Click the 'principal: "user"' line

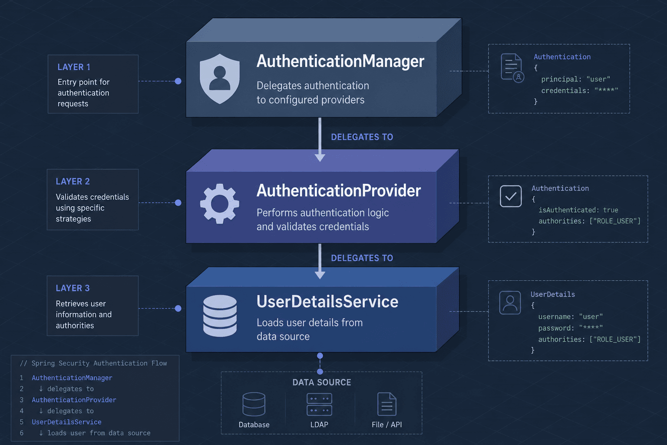(575, 79)
